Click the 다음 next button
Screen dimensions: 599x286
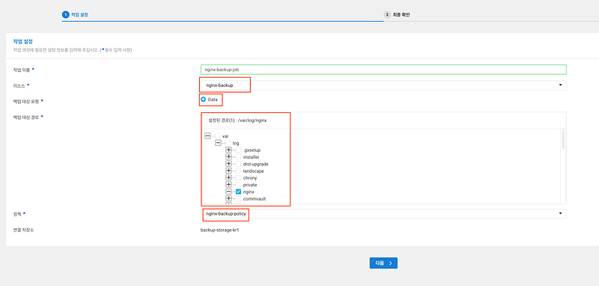click(383, 263)
